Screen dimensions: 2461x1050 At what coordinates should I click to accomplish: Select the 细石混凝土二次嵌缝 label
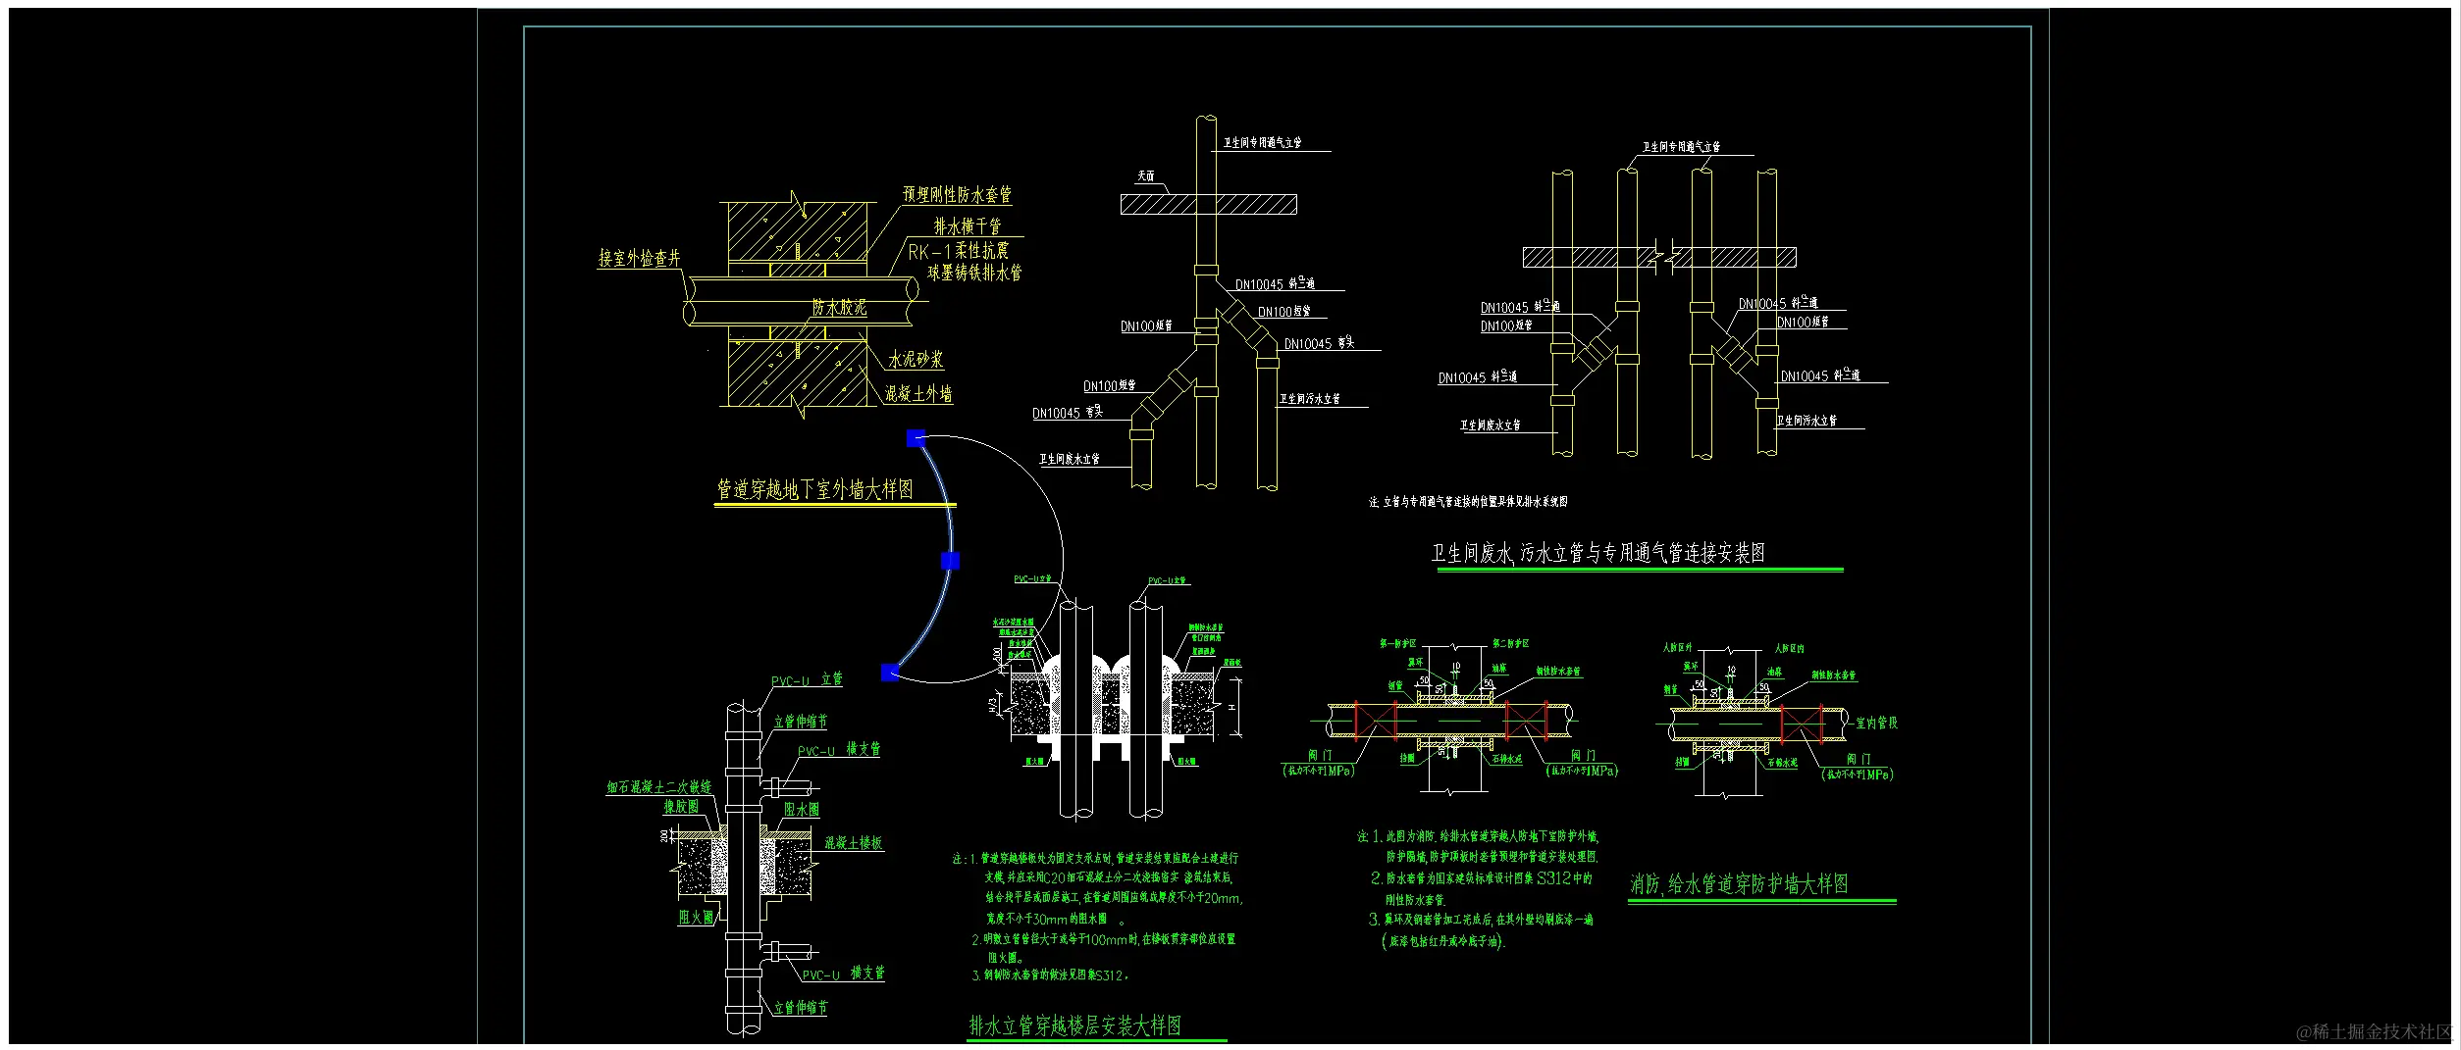point(658,786)
